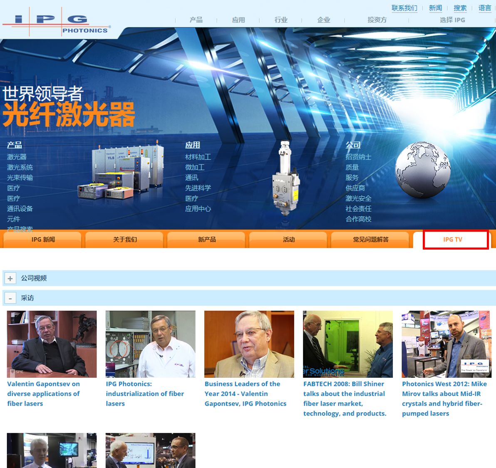Open the 质量 company link
496x468 pixels.
352,167
